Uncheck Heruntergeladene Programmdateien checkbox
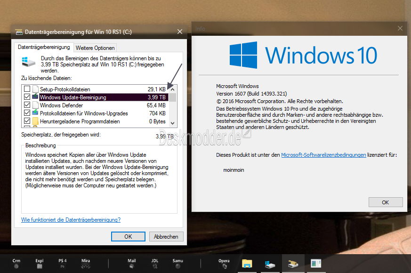411x273 pixels. point(27,121)
